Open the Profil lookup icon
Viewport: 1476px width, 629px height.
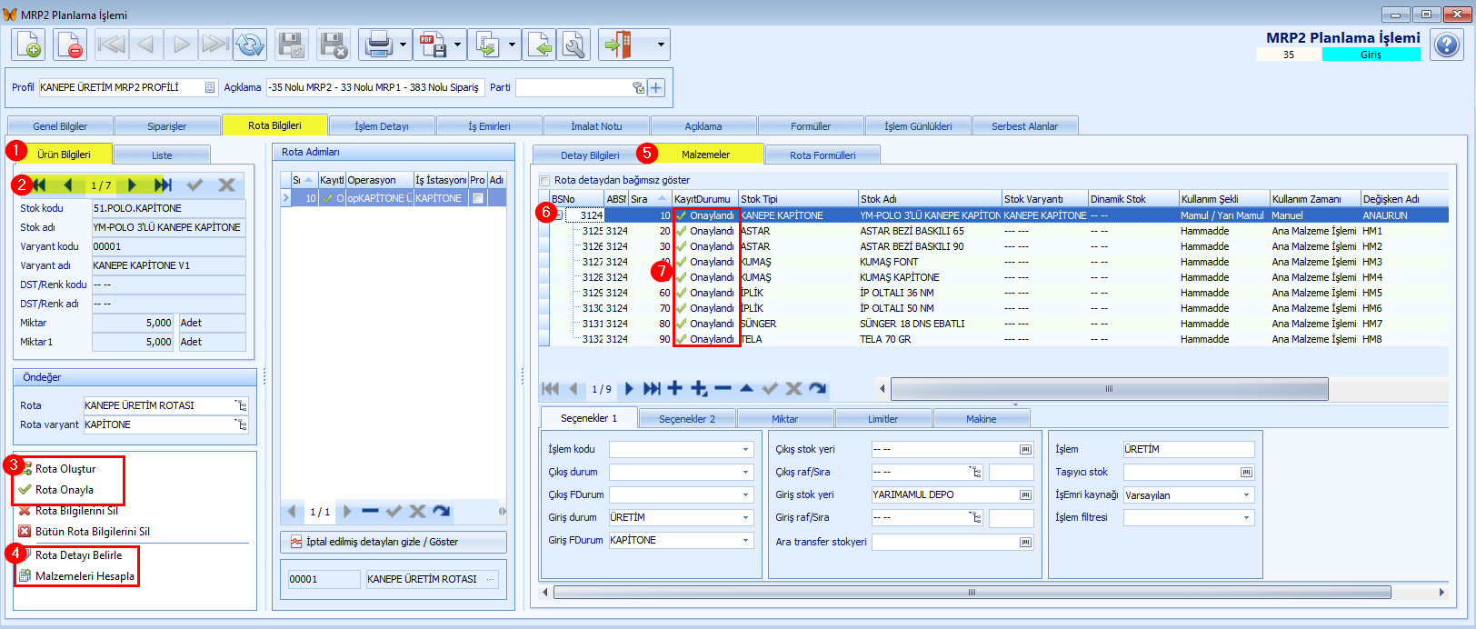pos(210,87)
